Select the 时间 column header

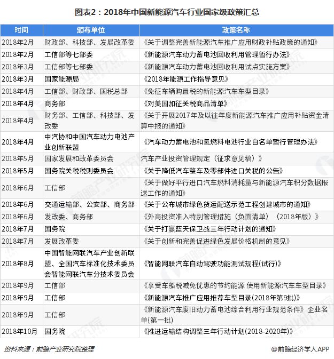21,30
